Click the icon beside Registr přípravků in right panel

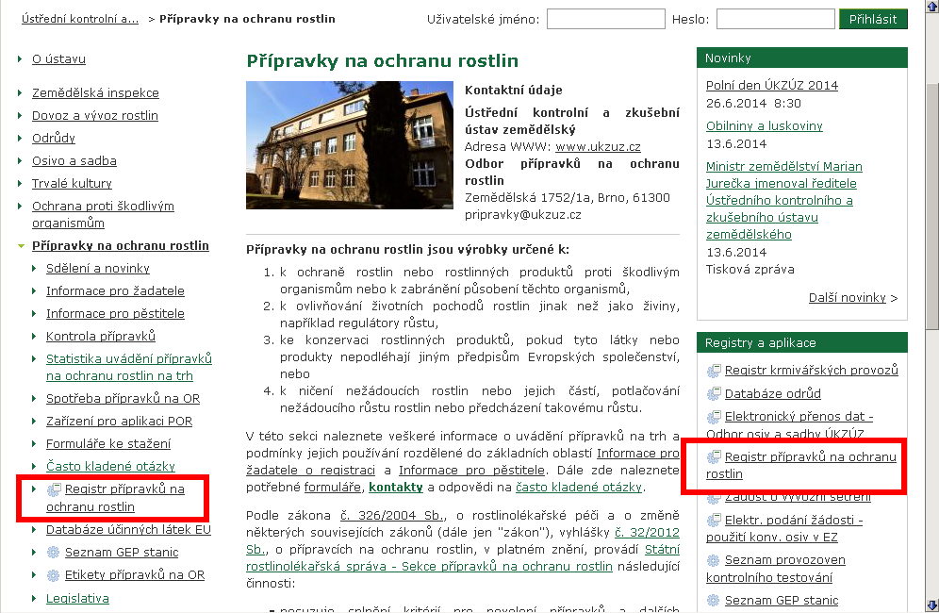714,457
